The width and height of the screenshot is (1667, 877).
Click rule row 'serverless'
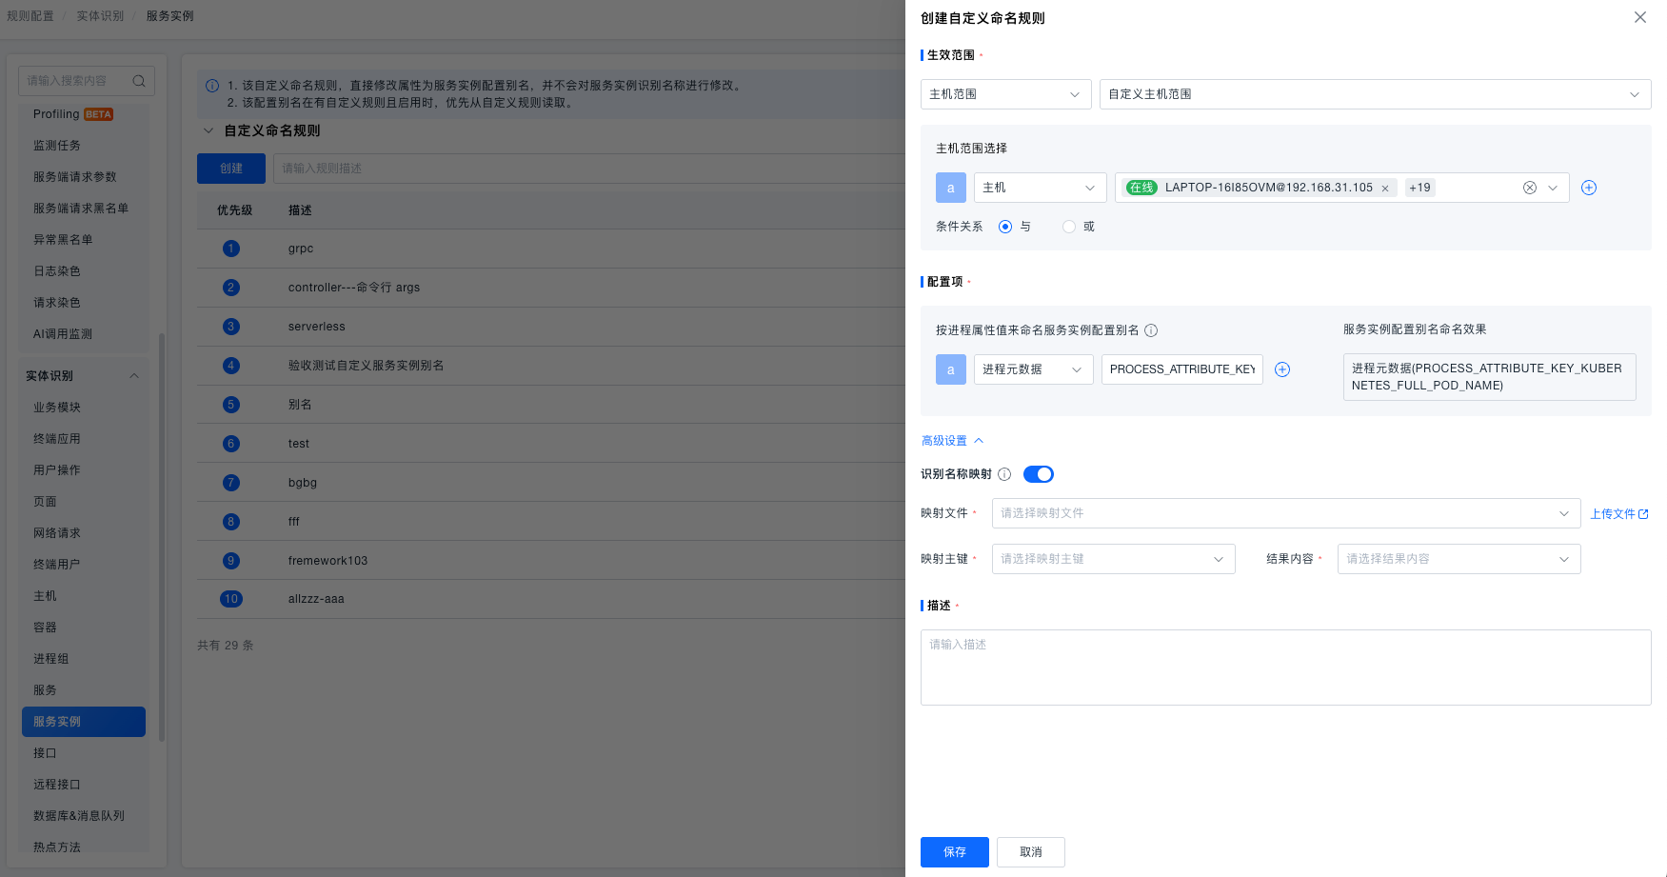551,327
